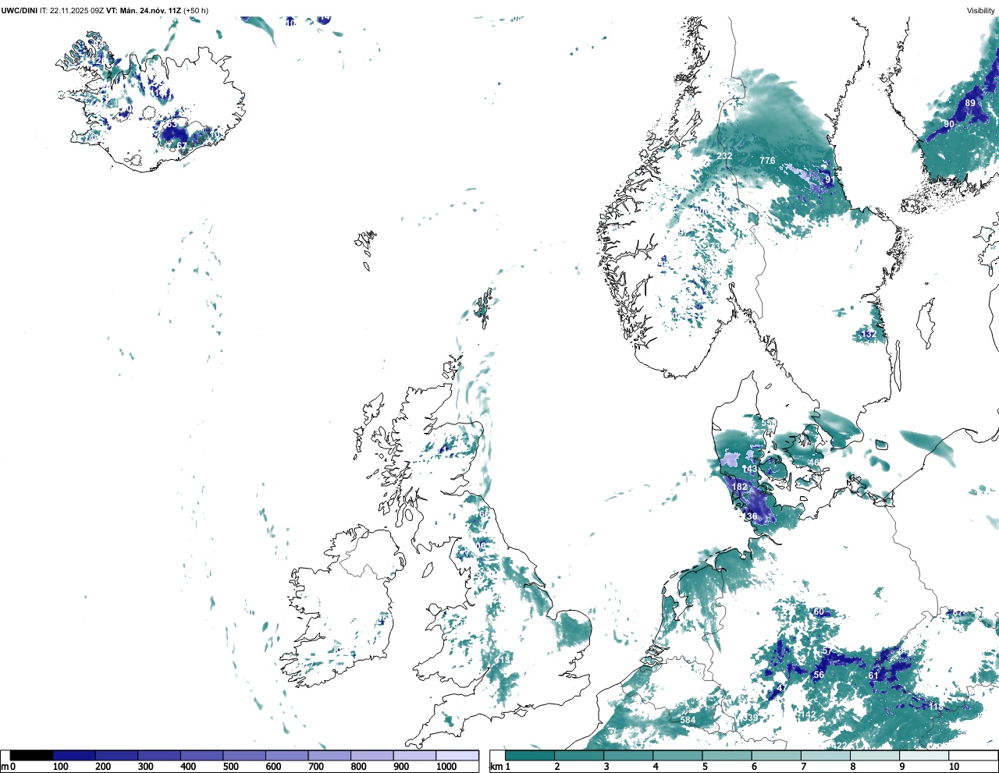Click the '90' value near Finland coast
999x773 pixels.
(949, 124)
